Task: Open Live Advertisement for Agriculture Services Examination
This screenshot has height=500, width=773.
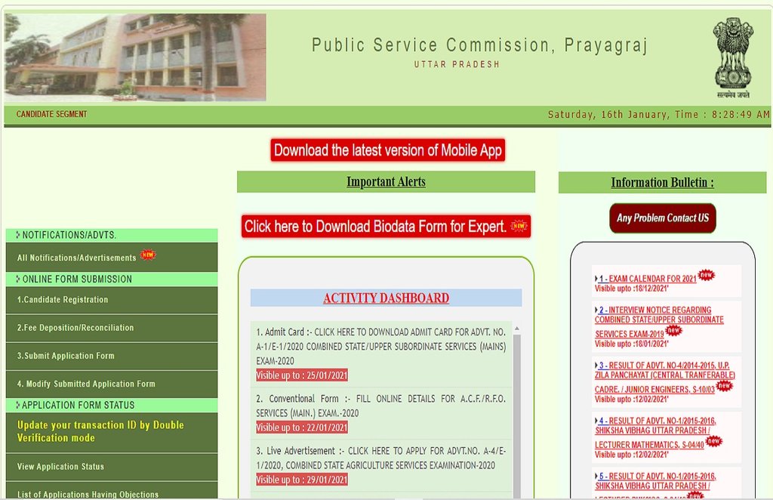Action: (x=381, y=458)
